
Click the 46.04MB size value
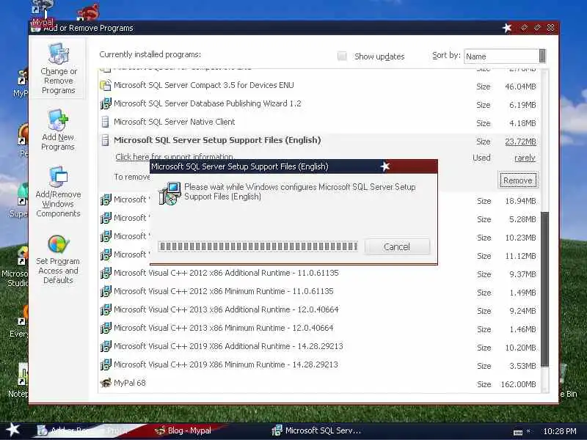pos(520,87)
